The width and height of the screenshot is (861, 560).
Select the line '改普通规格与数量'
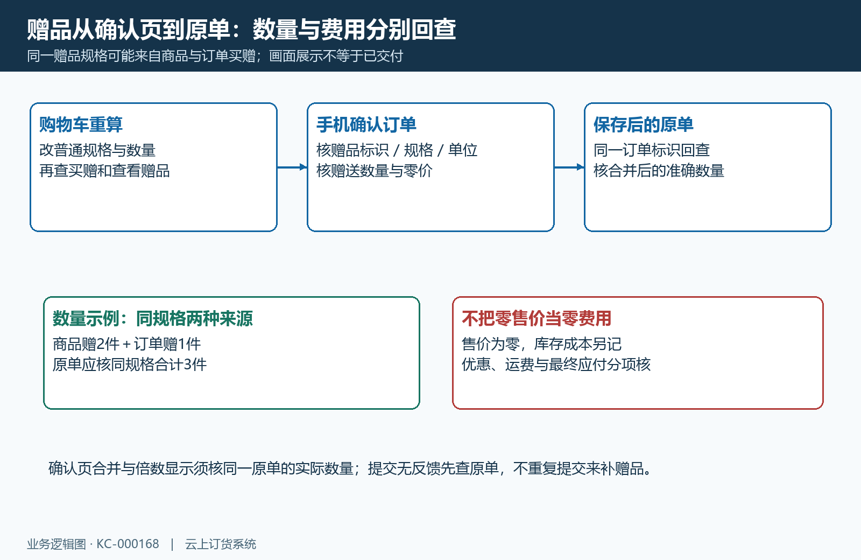tap(97, 150)
